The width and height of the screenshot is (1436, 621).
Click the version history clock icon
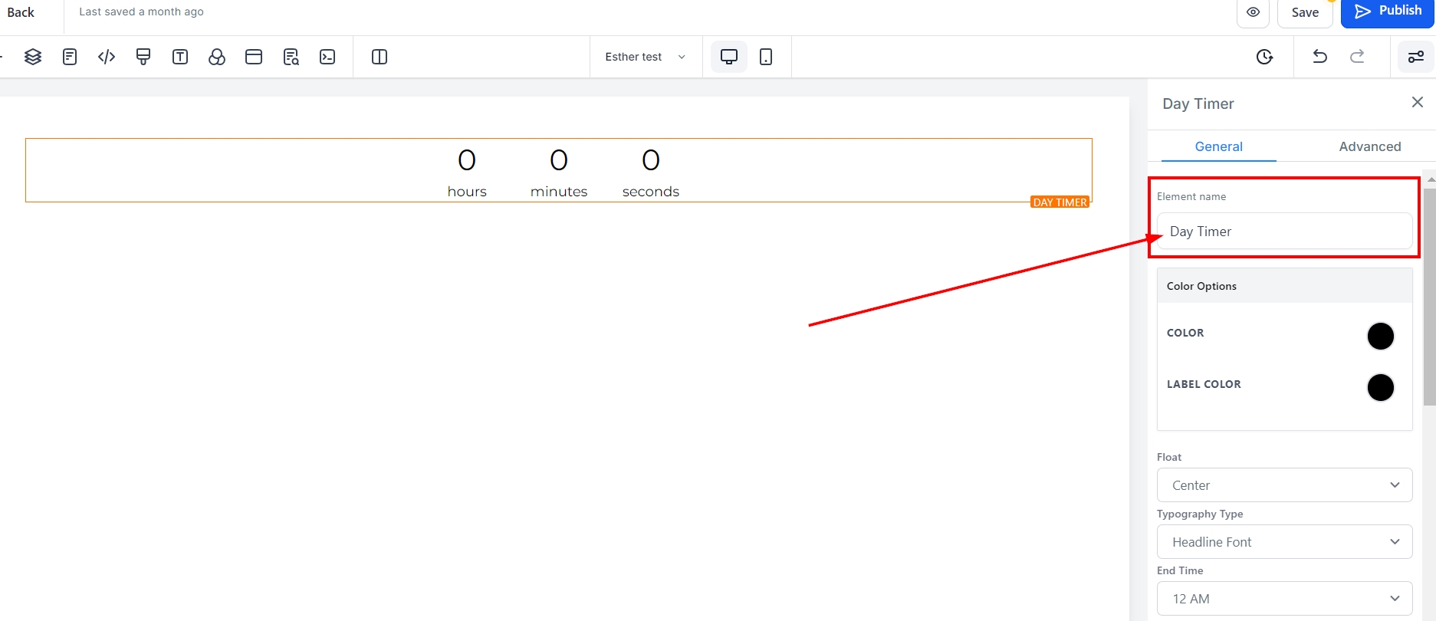1264,57
